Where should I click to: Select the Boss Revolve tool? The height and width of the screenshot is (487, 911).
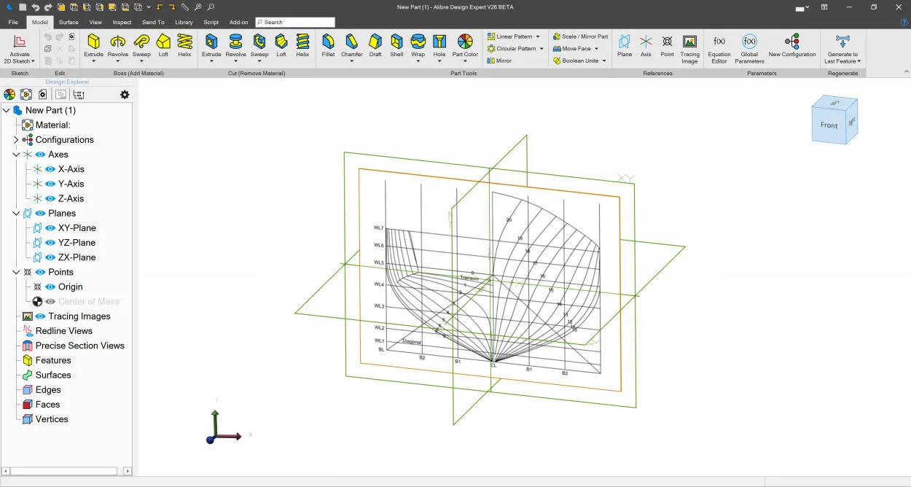[118, 45]
